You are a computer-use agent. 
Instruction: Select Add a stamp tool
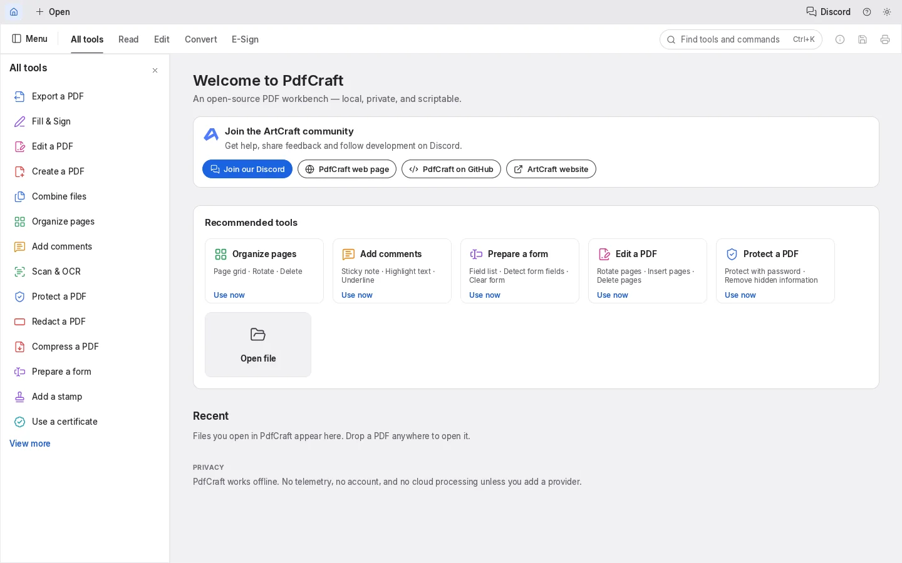85,397
